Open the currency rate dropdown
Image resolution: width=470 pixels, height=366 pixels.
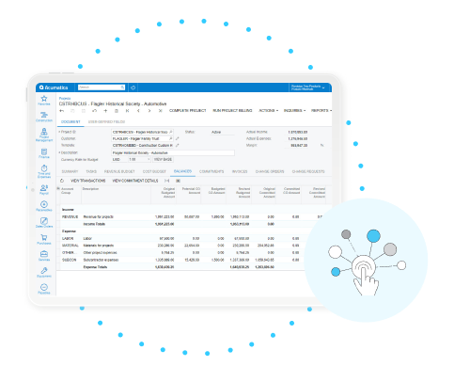pyautogui.click(x=139, y=159)
